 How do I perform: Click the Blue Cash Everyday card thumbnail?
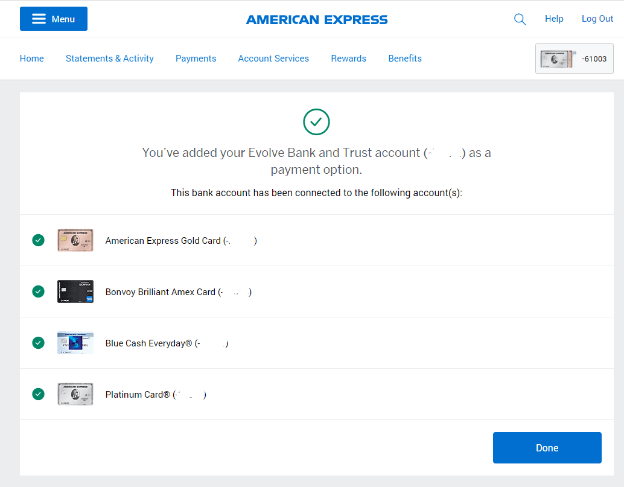pyautogui.click(x=75, y=343)
